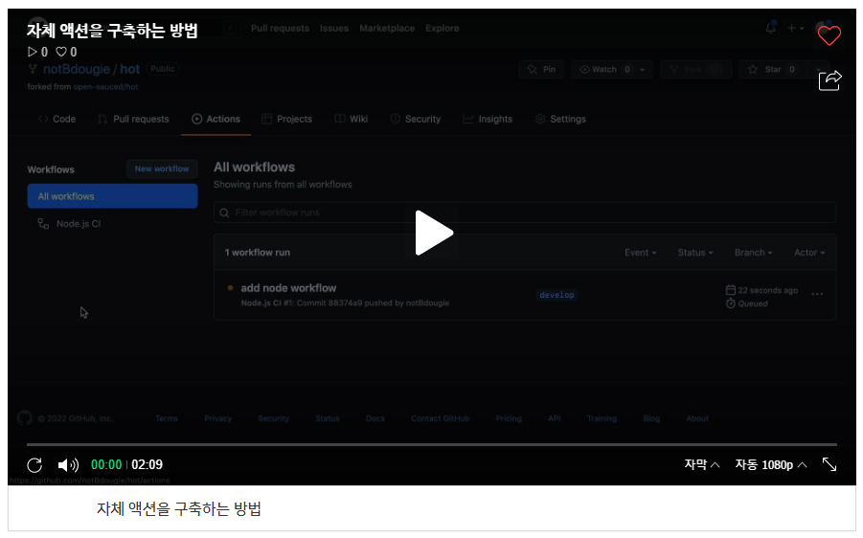Click the footer Blog link
Screen dimensions: 863x538
pyautogui.click(x=651, y=418)
